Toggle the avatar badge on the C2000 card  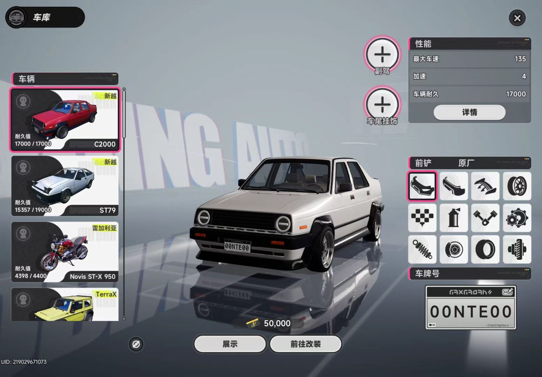pos(23,102)
